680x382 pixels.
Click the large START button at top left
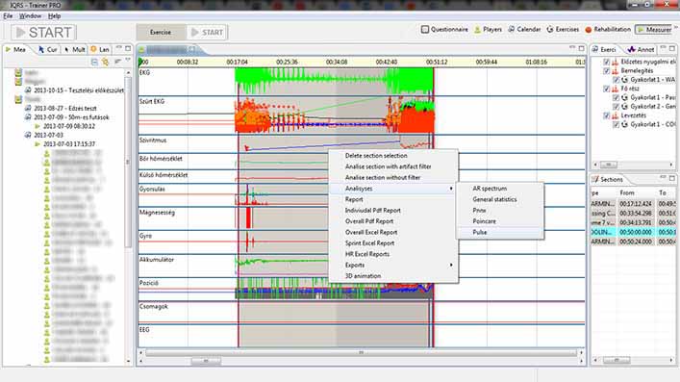pos(43,33)
